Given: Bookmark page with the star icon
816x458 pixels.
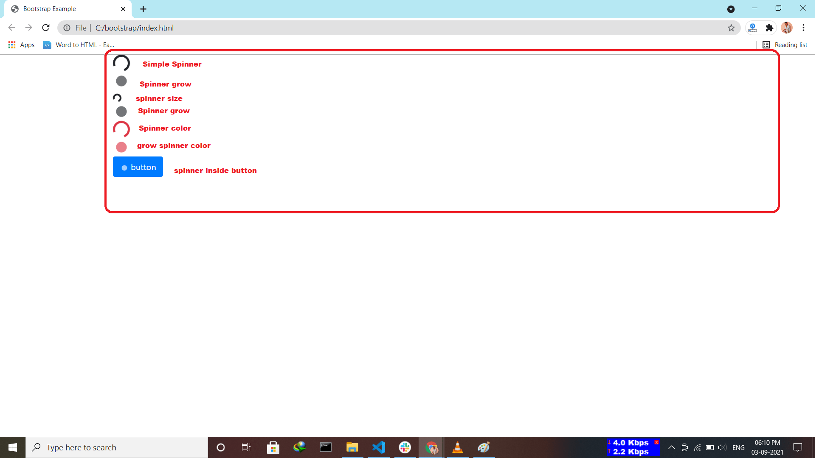Looking at the screenshot, I should click(x=731, y=28).
